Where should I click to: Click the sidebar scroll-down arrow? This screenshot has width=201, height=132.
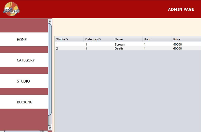click(50, 128)
